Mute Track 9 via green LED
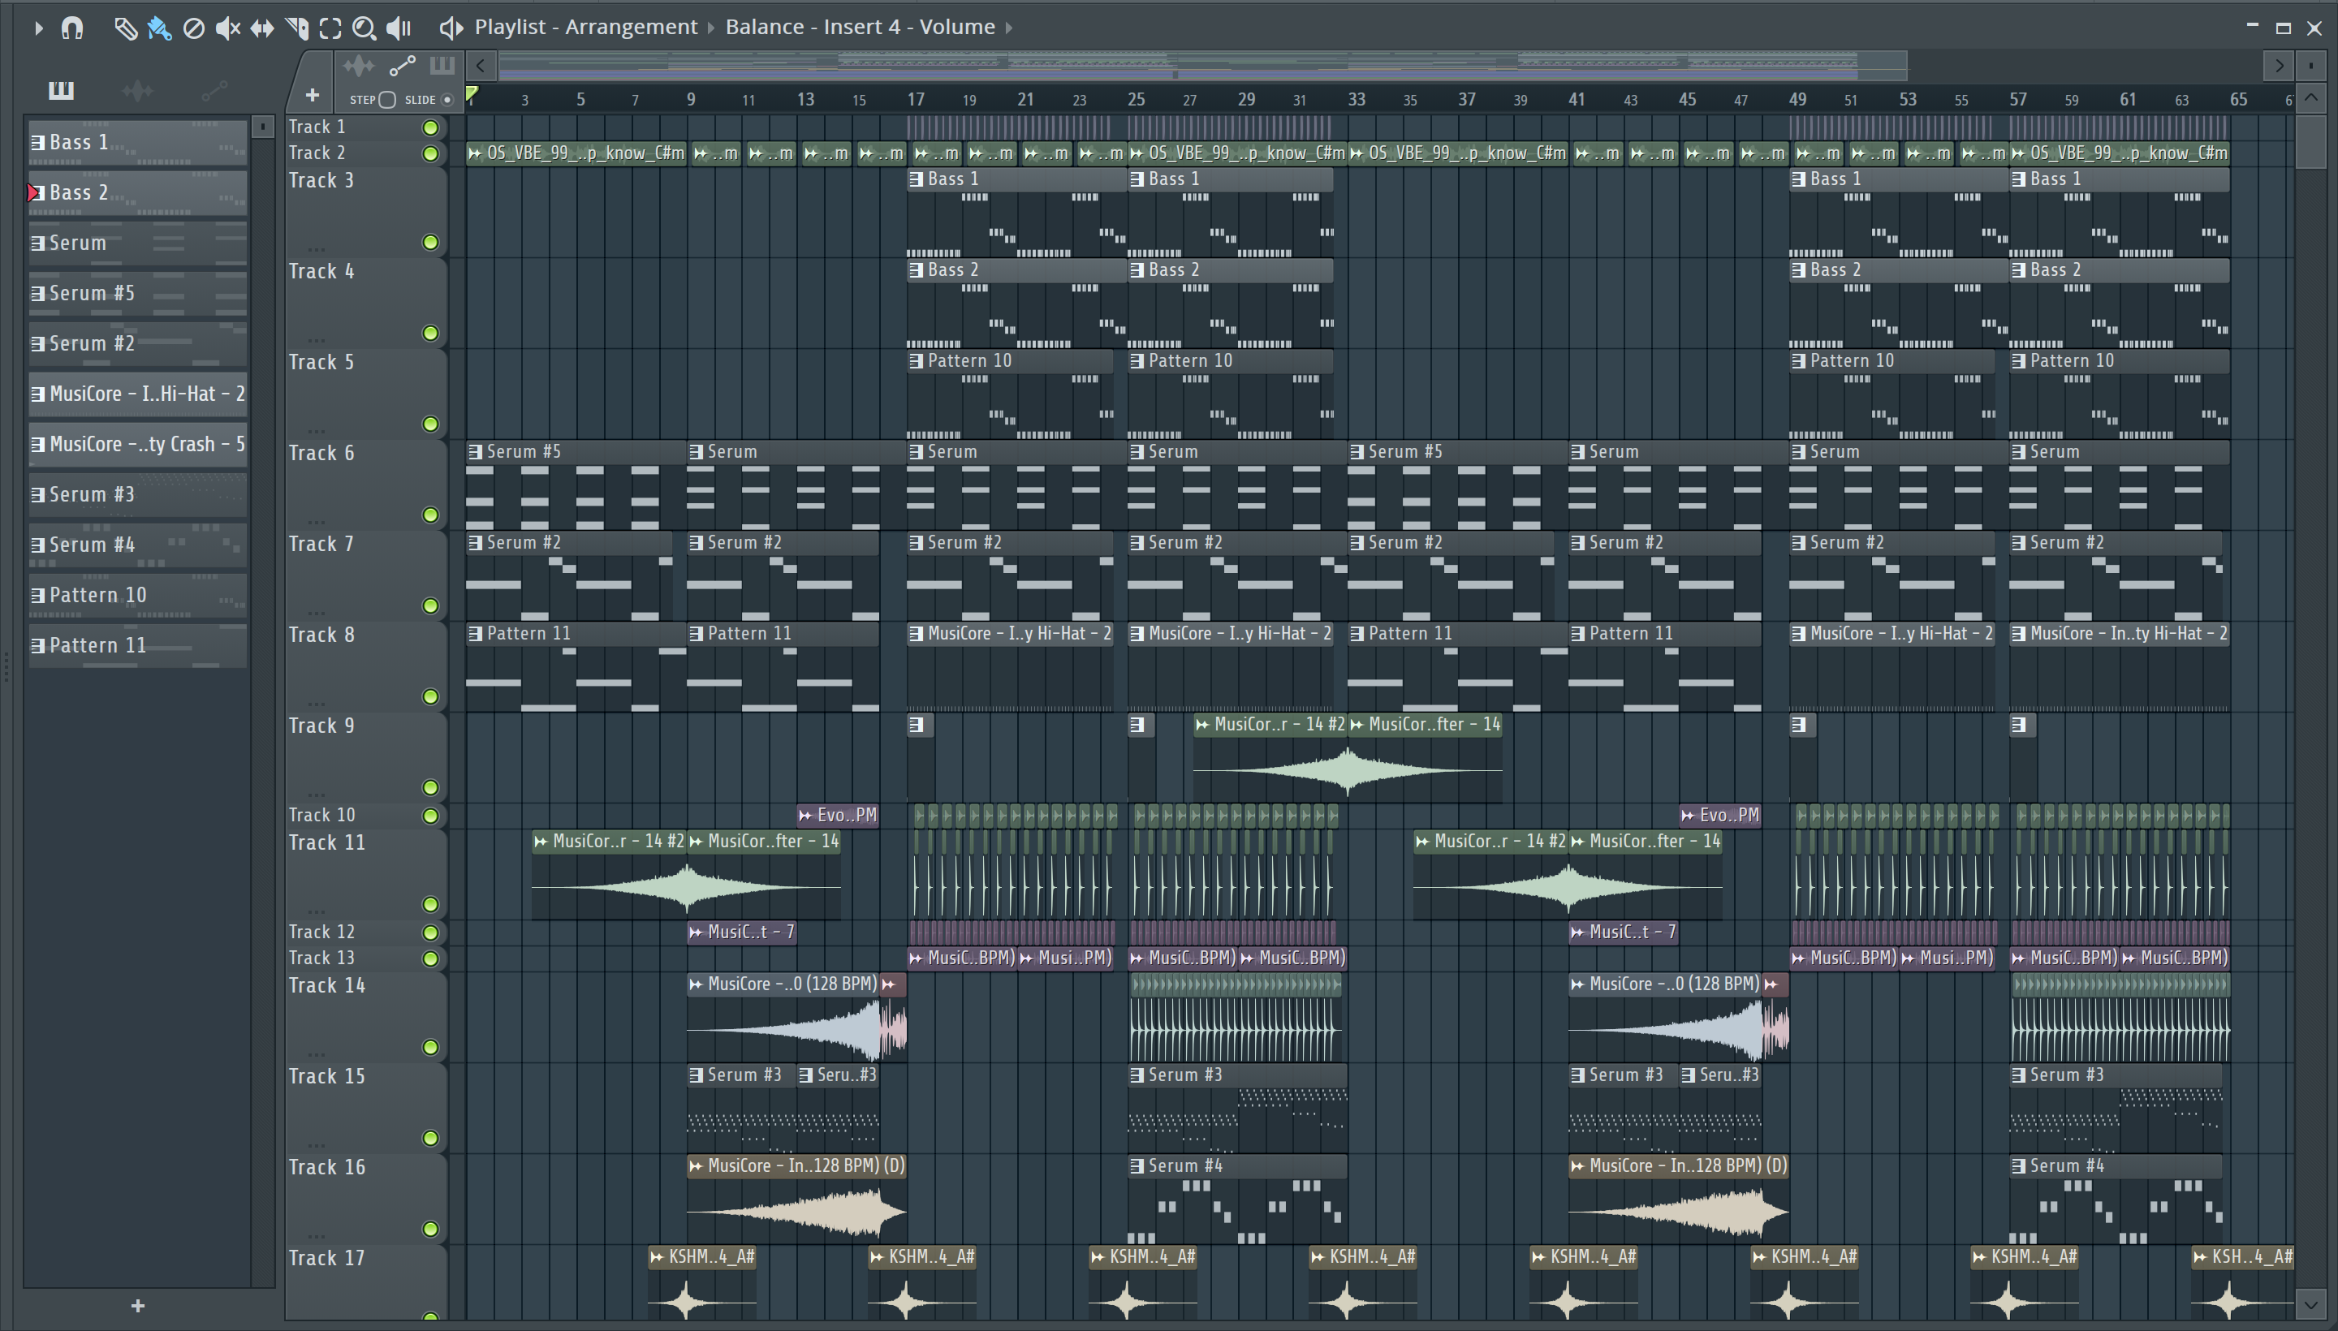 (429, 787)
